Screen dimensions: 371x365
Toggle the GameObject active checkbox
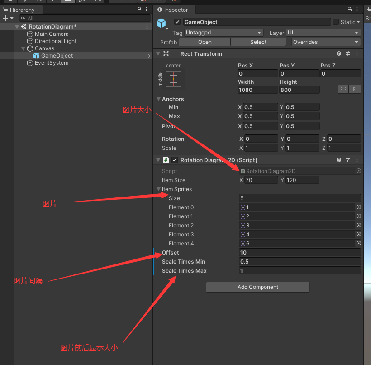click(177, 21)
